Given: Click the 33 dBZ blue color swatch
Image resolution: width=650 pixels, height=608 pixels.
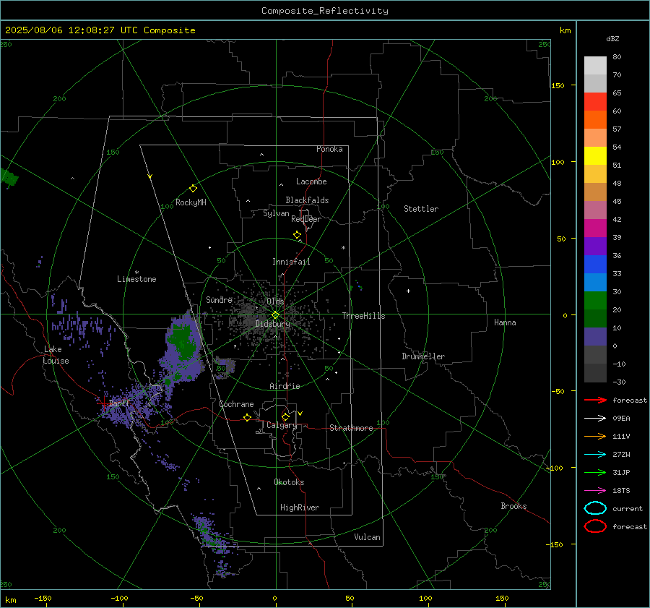Looking at the screenshot, I should 595,265.
